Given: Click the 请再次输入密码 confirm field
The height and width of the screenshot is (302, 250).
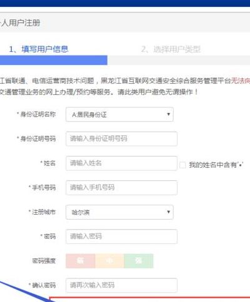Looking at the screenshot, I should pos(121,285).
